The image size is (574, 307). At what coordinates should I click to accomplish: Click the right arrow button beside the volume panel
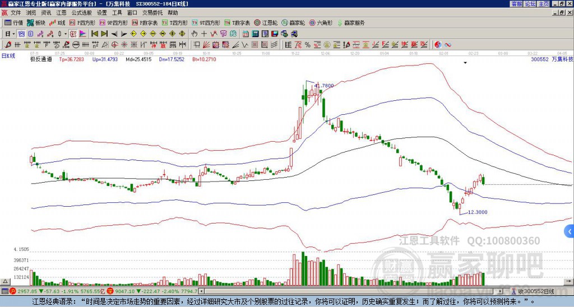(x=569, y=282)
